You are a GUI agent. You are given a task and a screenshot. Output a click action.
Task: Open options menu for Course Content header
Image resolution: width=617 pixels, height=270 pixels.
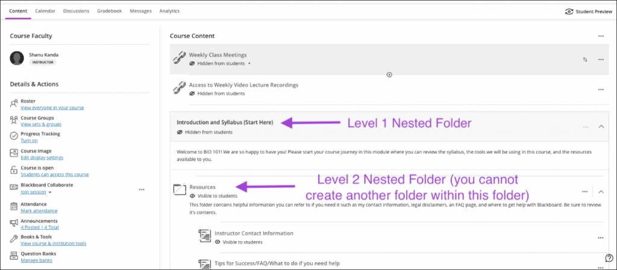600,36
